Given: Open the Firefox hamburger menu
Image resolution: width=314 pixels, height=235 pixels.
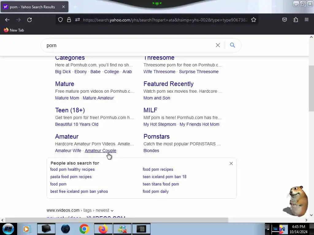Looking at the screenshot, I should click(x=307, y=20).
